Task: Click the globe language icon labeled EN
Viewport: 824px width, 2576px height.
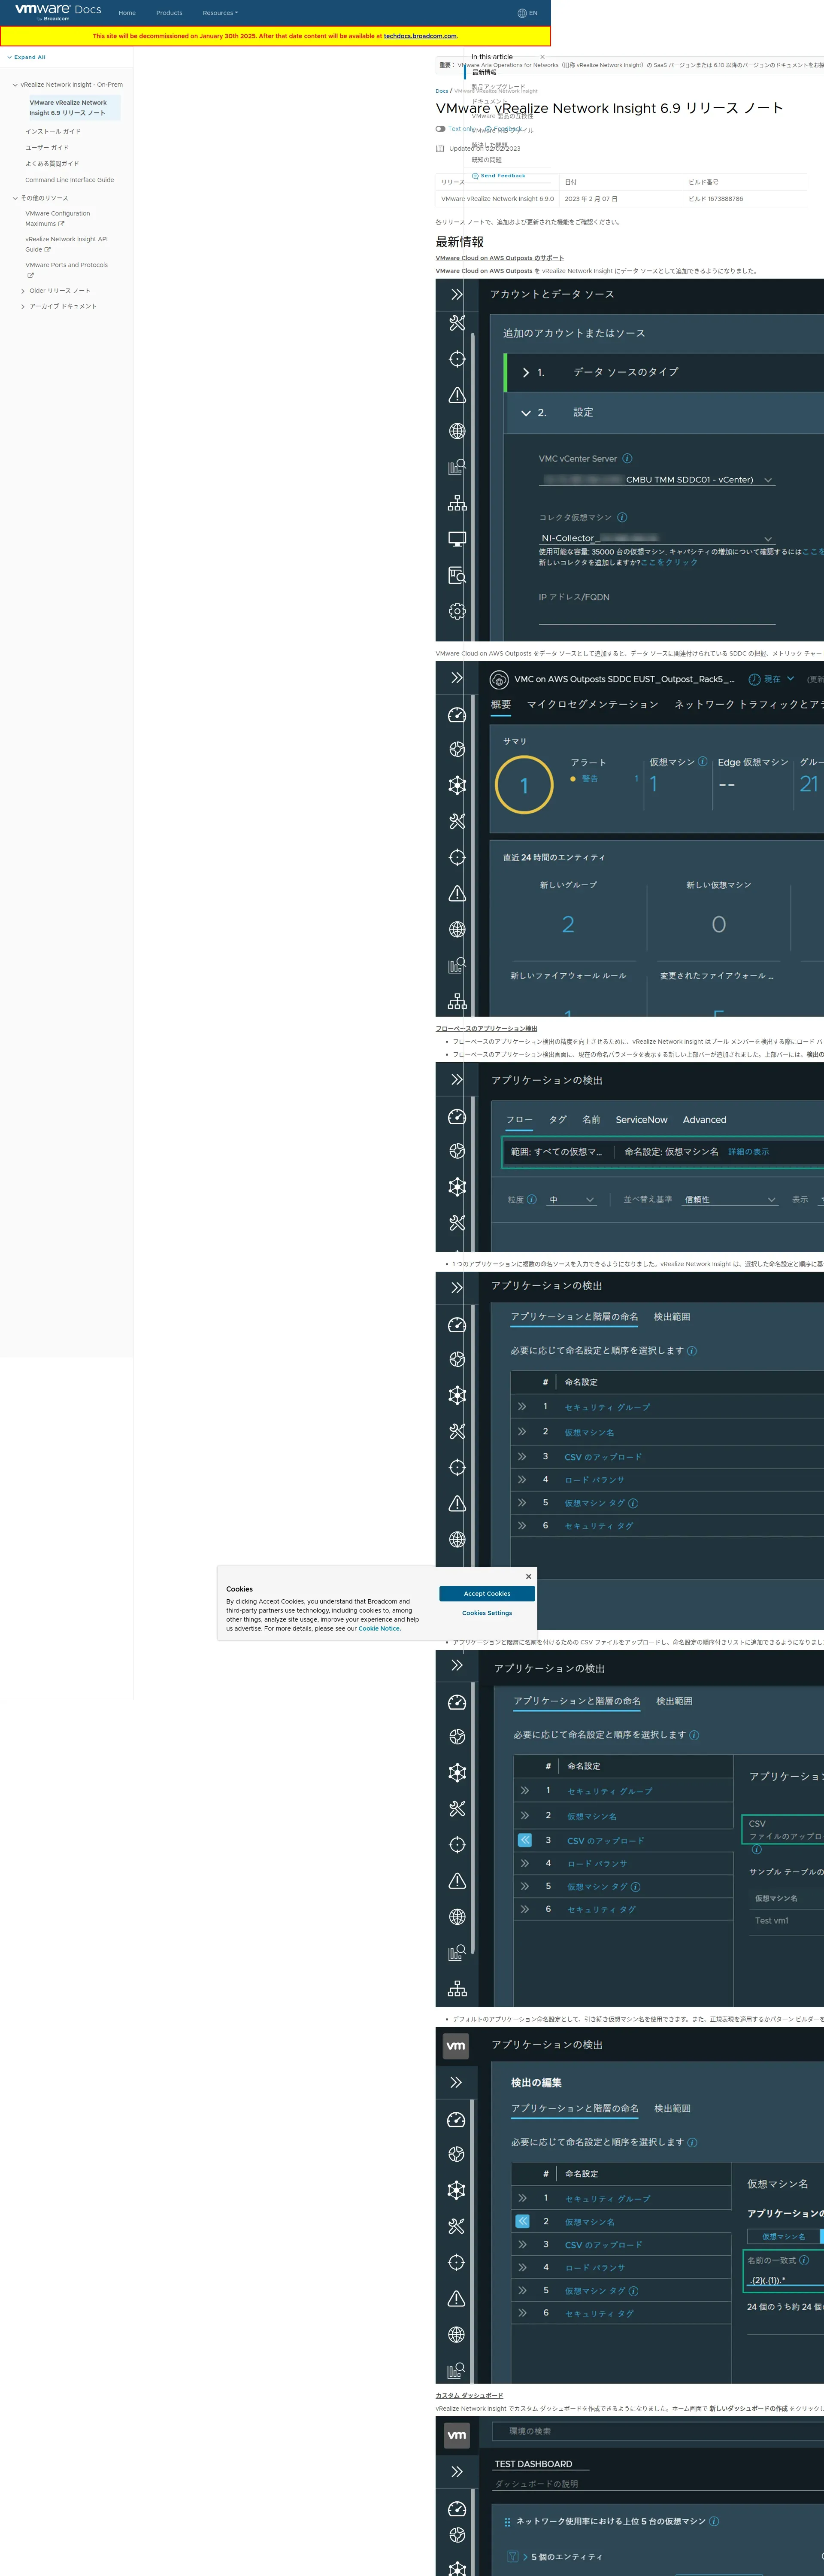Action: (522, 13)
